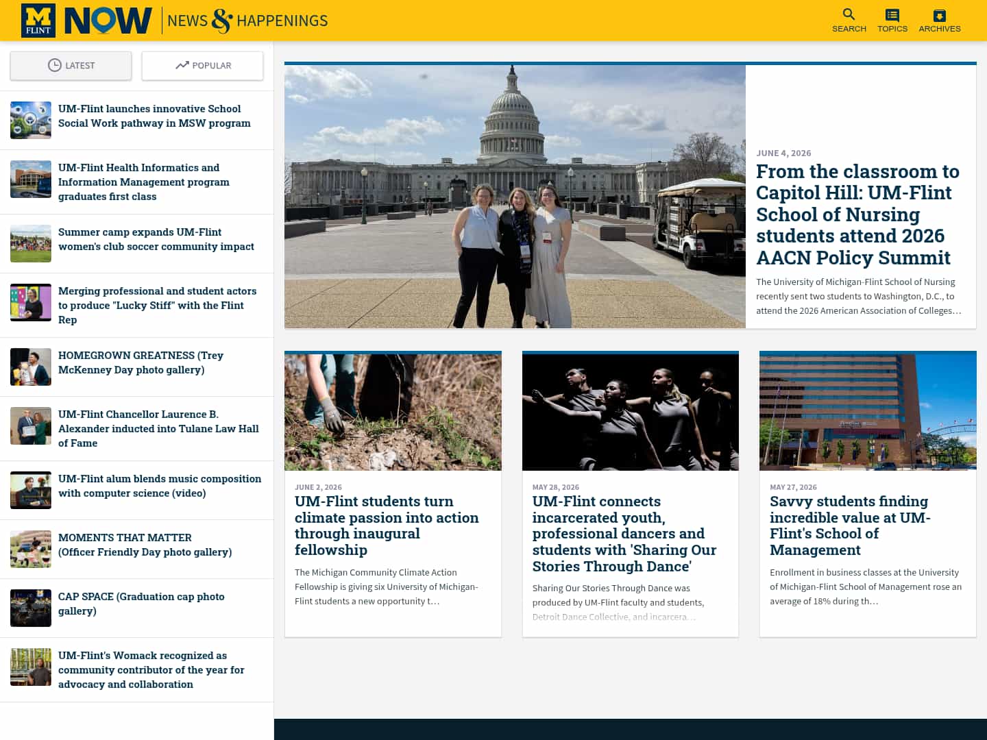Open Womack community contributor thumbnail
Screen dimensions: 987x740
[31, 667]
